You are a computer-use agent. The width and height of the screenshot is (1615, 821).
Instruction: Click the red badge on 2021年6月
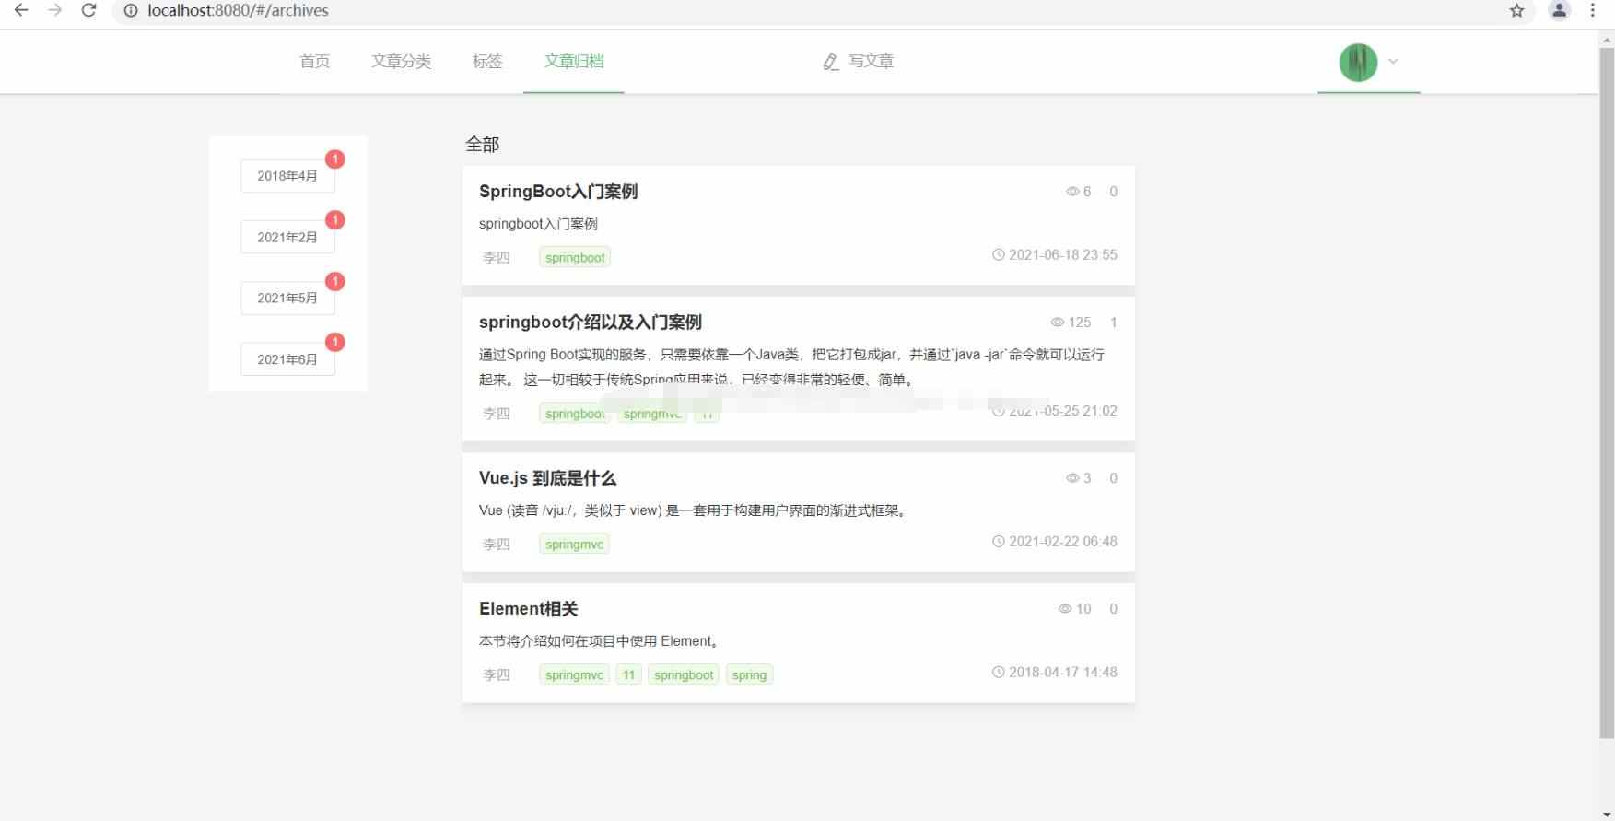point(335,343)
